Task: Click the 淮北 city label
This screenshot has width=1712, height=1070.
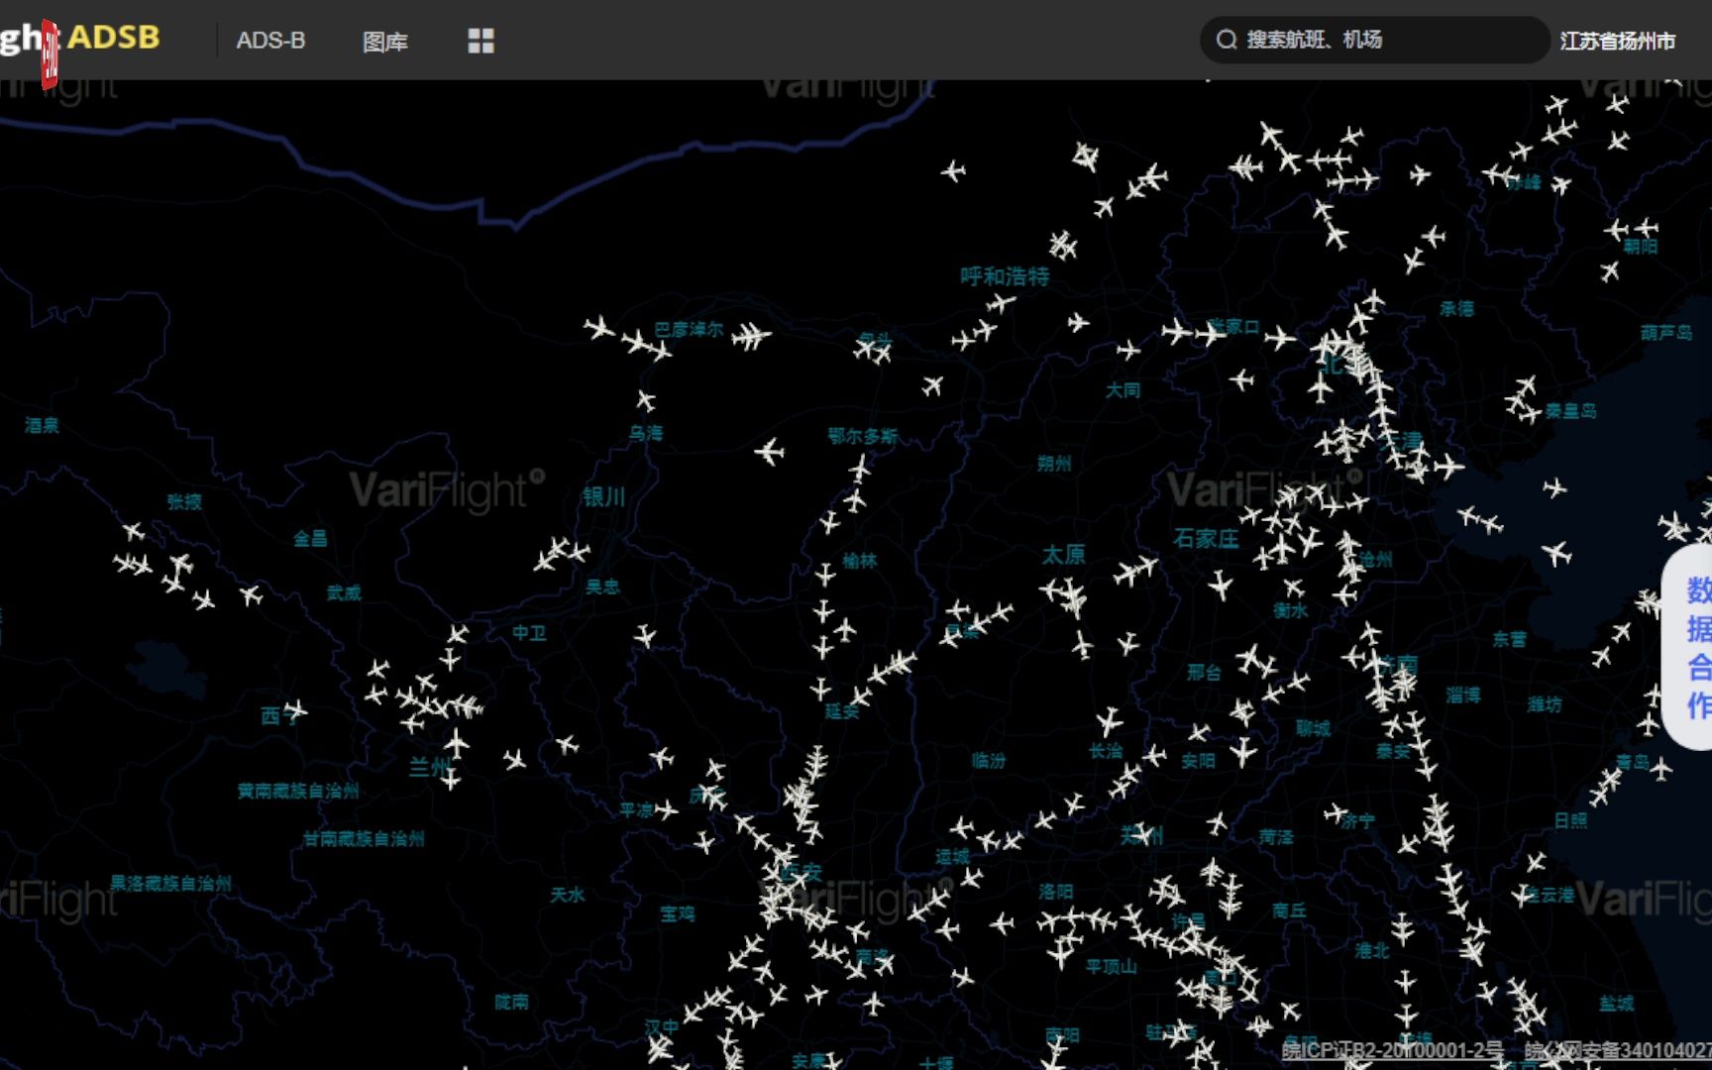Action: tap(1372, 950)
